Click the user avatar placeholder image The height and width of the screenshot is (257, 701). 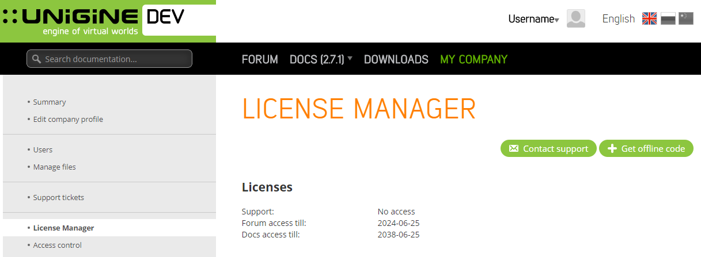click(x=575, y=19)
